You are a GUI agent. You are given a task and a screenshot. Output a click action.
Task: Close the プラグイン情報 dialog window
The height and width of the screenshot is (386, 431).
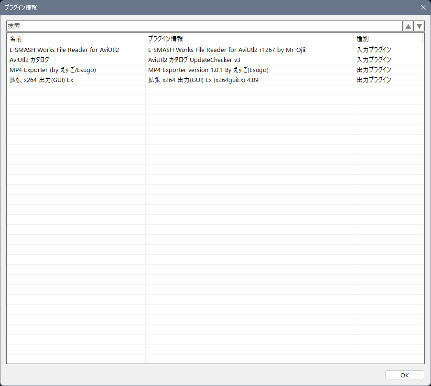[x=422, y=7]
